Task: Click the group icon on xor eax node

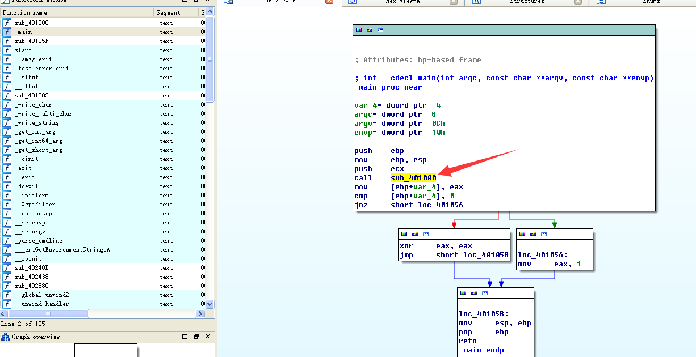Action: (x=426, y=234)
